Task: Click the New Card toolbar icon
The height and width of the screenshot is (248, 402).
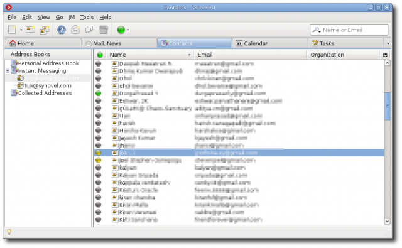Action: [x=31, y=30]
